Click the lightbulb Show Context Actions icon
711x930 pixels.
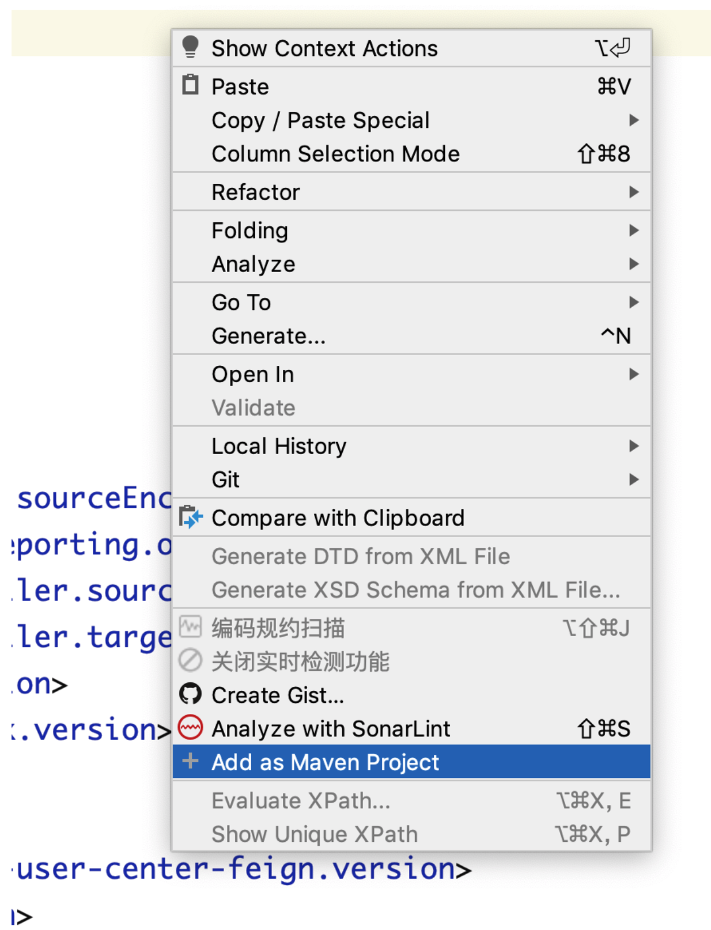pyautogui.click(x=190, y=47)
